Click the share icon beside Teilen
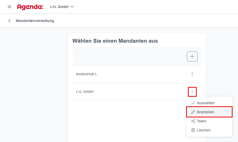The width and height of the screenshot is (238, 142). 193,121
